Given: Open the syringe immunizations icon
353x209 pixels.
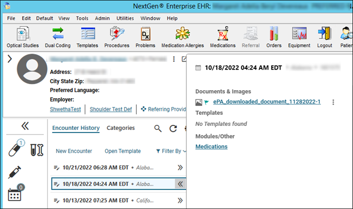Looking at the screenshot, I should [15, 172].
